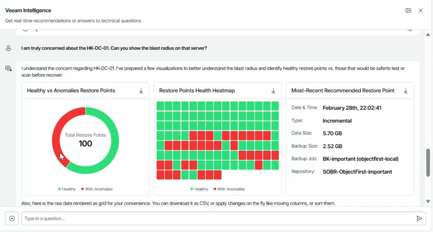
Task: Download the Most-Recent Recommended Restore Point card
Action: 406,91
